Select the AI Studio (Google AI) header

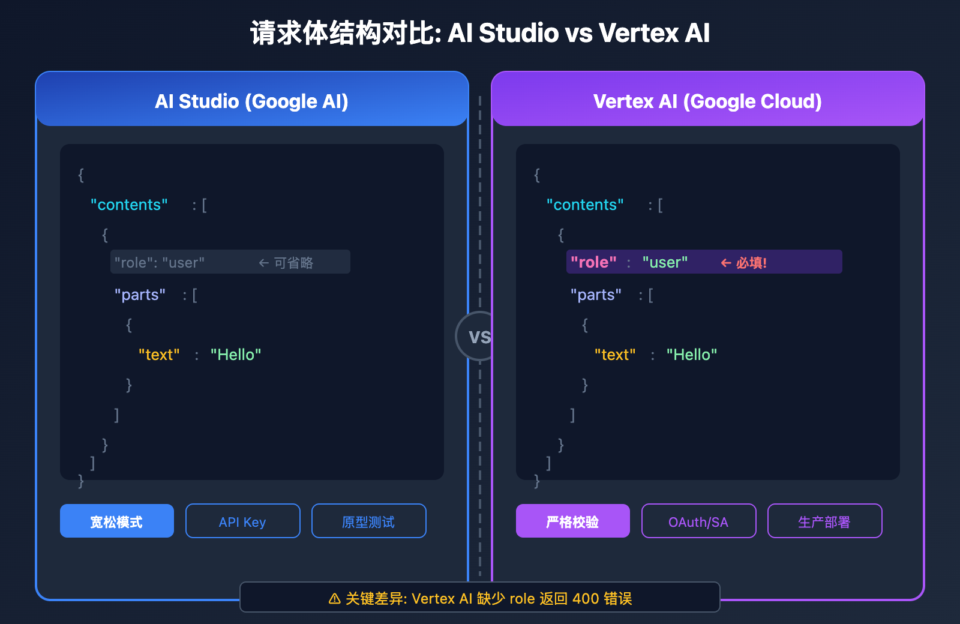(x=251, y=101)
